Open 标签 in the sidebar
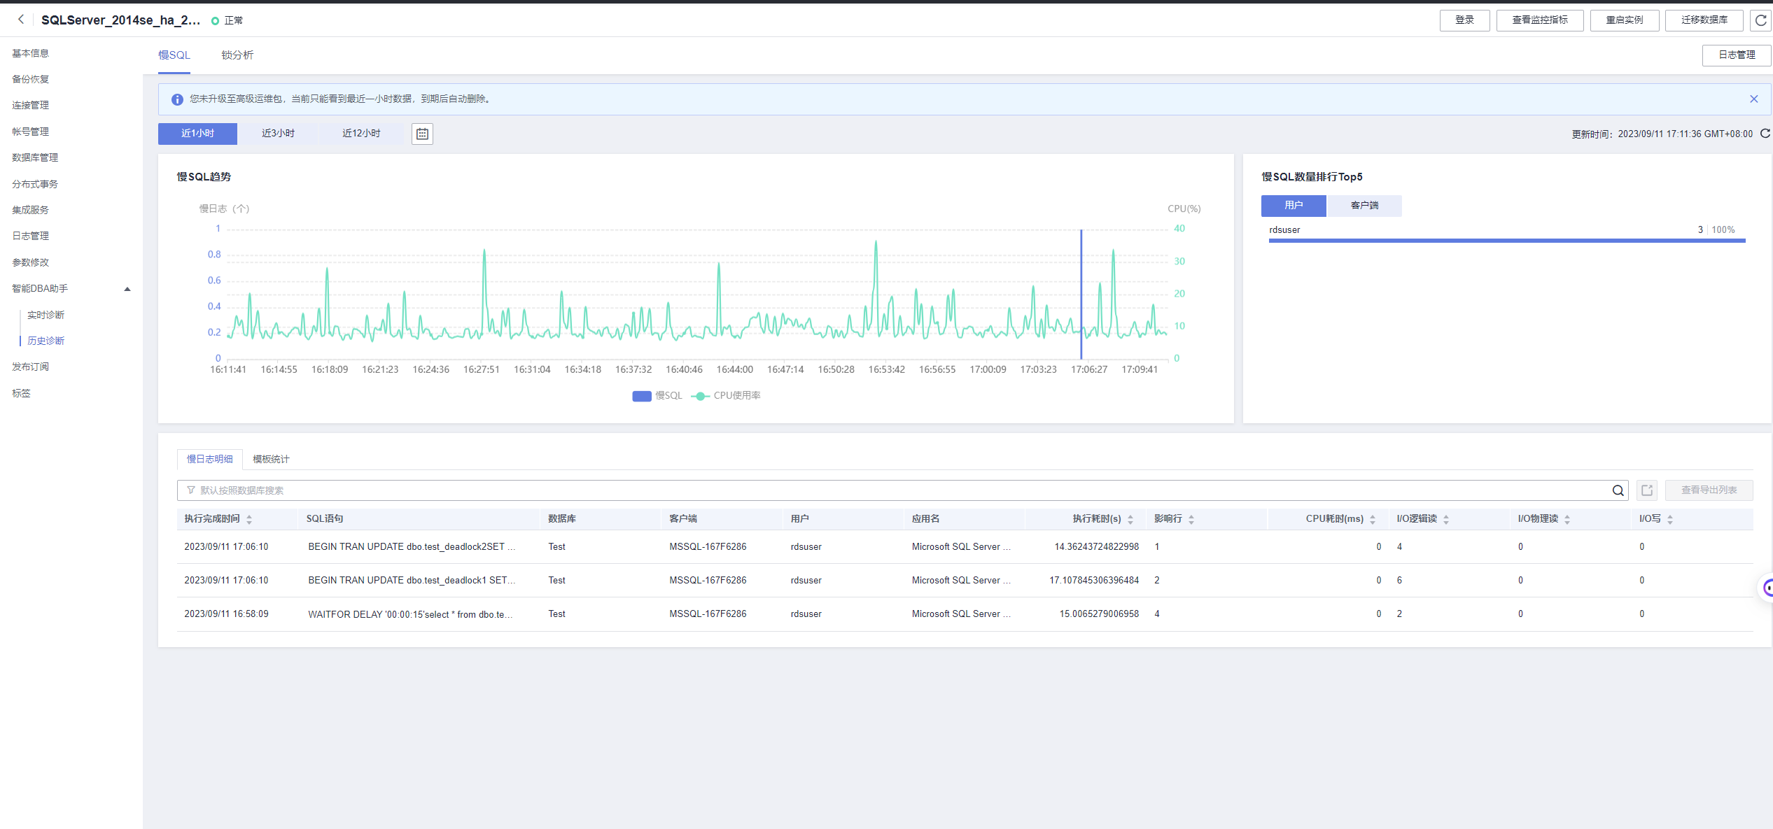1773x829 pixels. (x=22, y=393)
